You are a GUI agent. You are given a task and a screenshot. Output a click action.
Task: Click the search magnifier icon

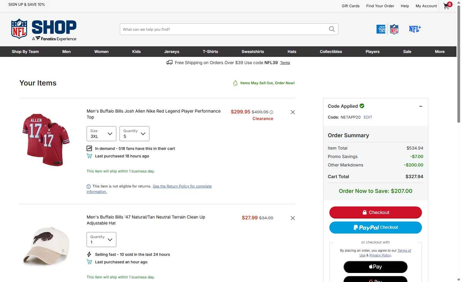pos(332,29)
